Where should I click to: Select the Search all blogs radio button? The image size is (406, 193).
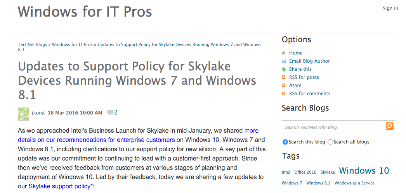coord(330,142)
